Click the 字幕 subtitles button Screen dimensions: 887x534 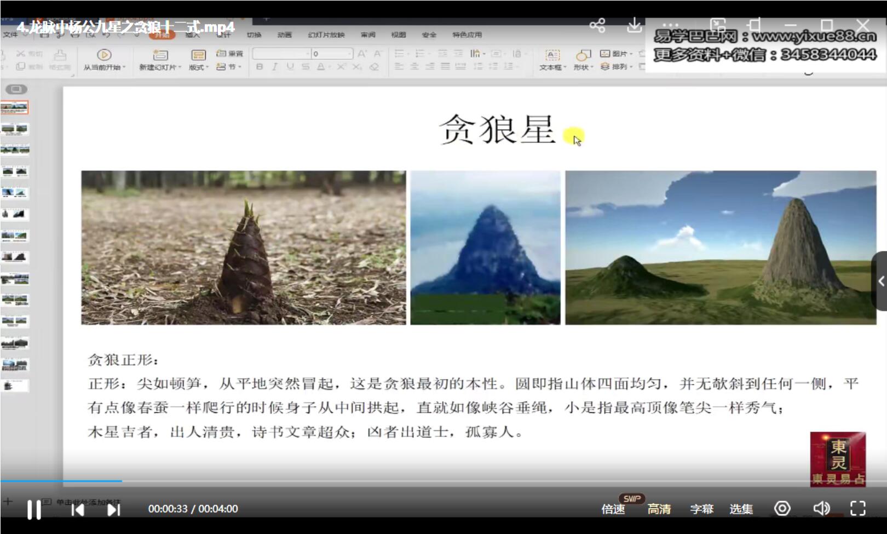(701, 508)
